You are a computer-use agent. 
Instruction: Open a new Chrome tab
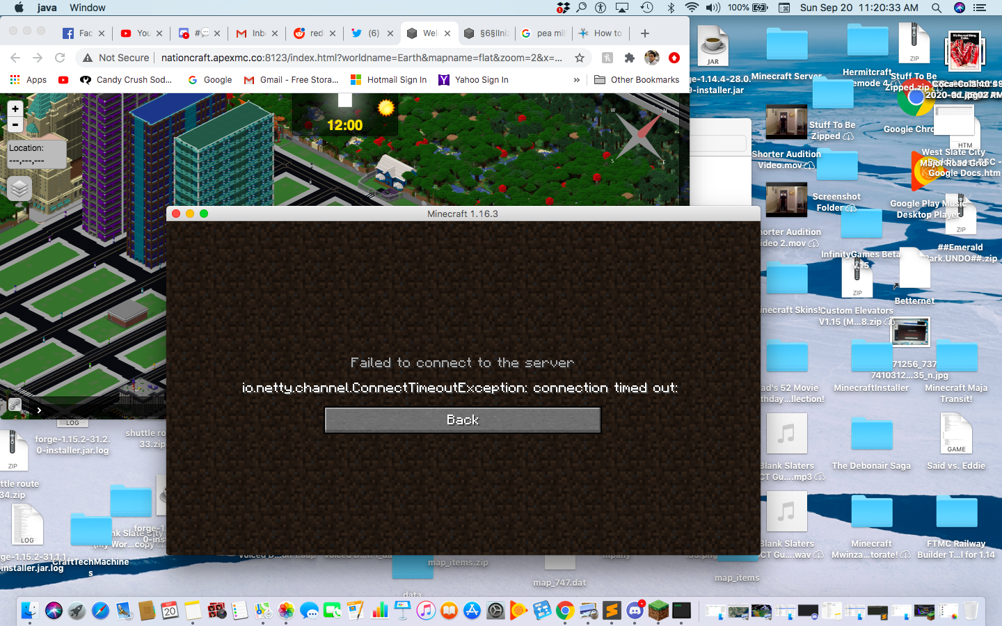click(x=645, y=33)
